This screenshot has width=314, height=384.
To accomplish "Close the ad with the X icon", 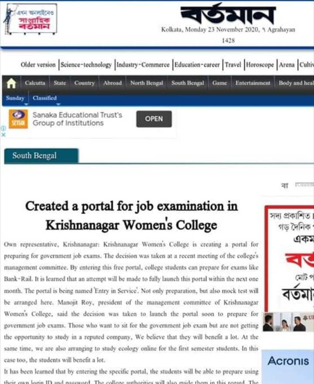I will [3, 135].
